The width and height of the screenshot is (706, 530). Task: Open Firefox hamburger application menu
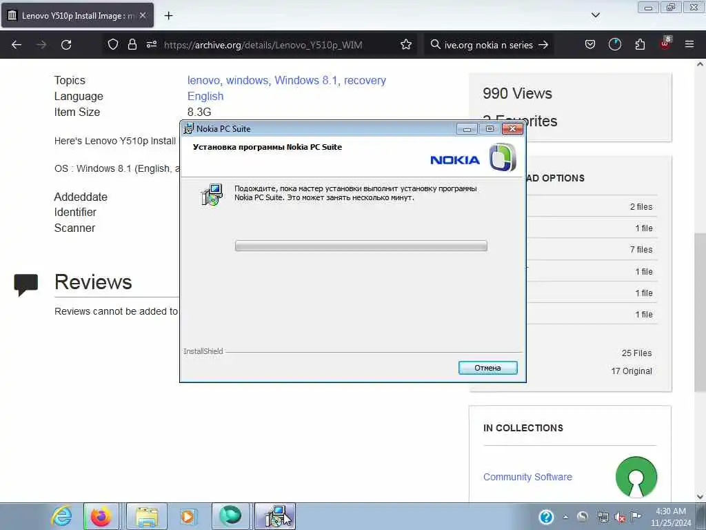pyautogui.click(x=689, y=44)
